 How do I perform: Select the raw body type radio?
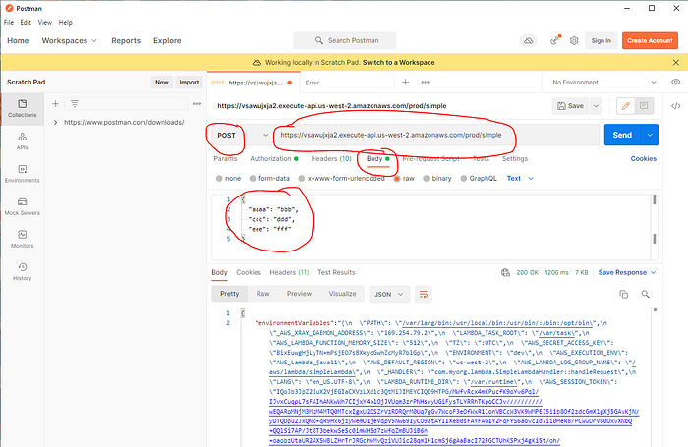point(397,178)
